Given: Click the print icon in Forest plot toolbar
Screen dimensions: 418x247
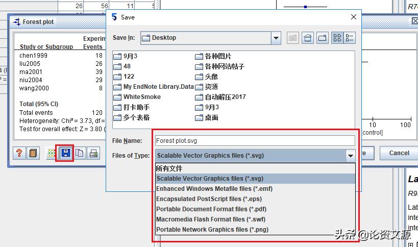Looking at the screenshot, I should pyautogui.click(x=93, y=153).
